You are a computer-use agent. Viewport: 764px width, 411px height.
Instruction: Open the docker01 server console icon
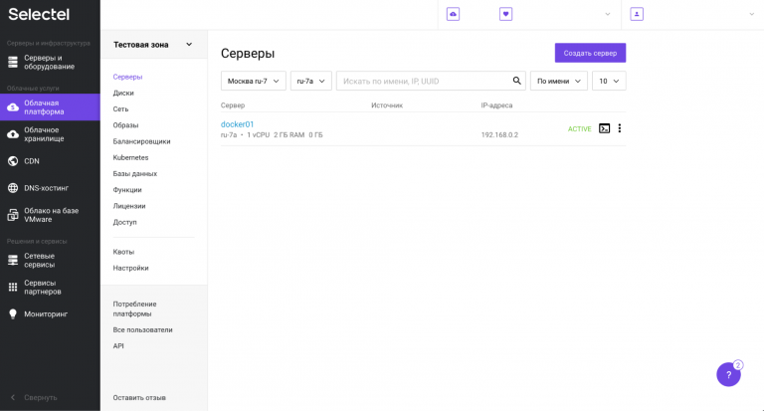(x=604, y=128)
